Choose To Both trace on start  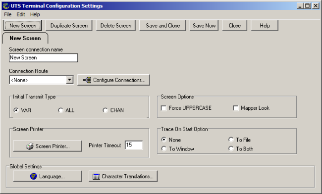[x=231, y=148]
